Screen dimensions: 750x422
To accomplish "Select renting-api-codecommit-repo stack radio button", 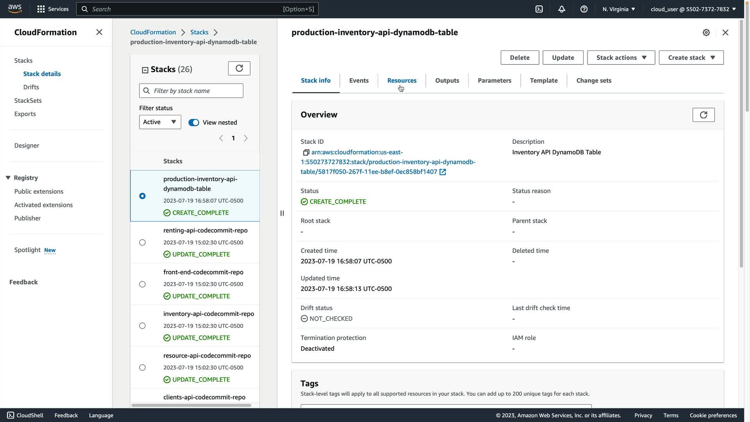I will (143, 242).
